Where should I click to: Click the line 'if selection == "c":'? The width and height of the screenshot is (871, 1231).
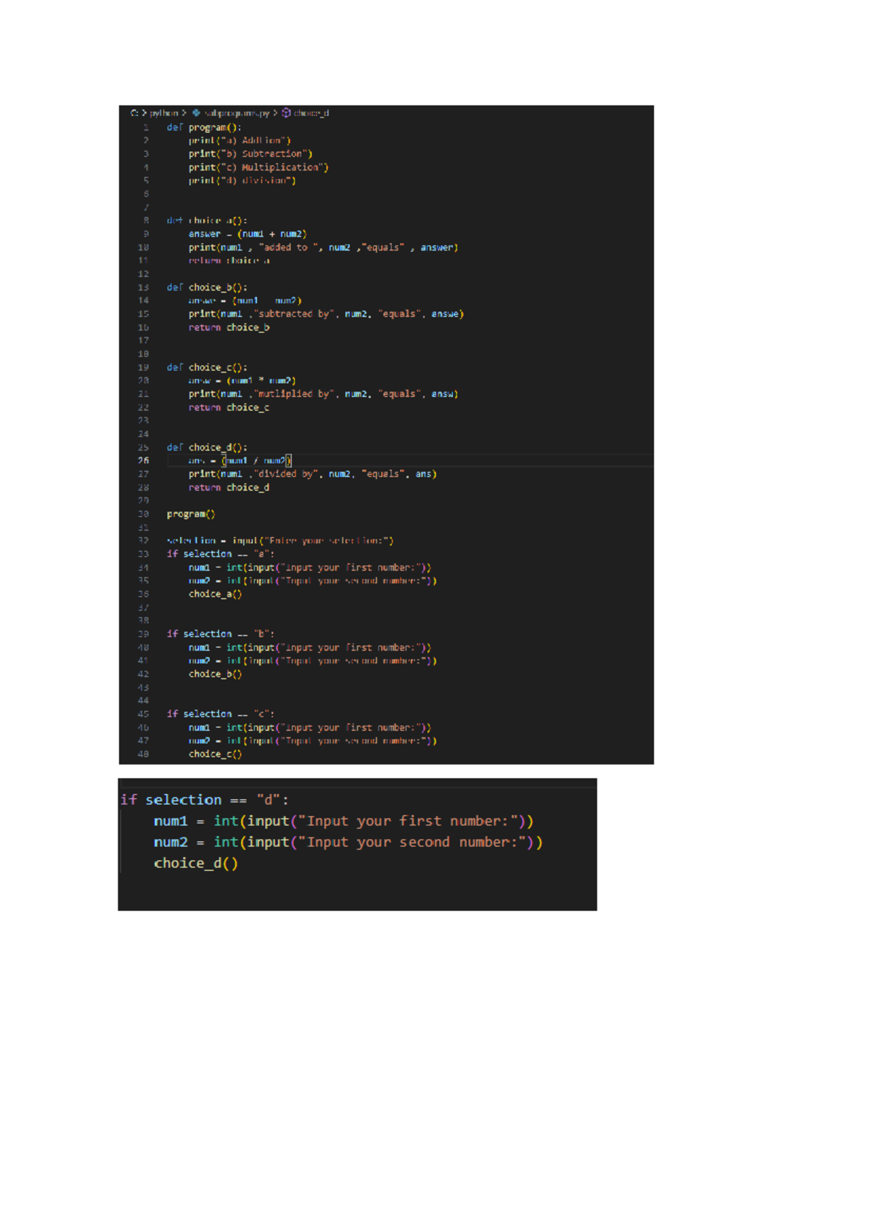[x=221, y=714]
